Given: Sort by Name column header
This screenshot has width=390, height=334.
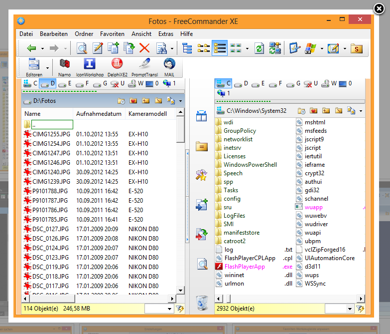Looking at the screenshot, I should [47, 114].
